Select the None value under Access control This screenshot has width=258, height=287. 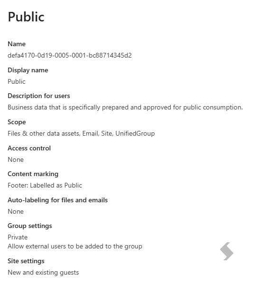tap(16, 159)
